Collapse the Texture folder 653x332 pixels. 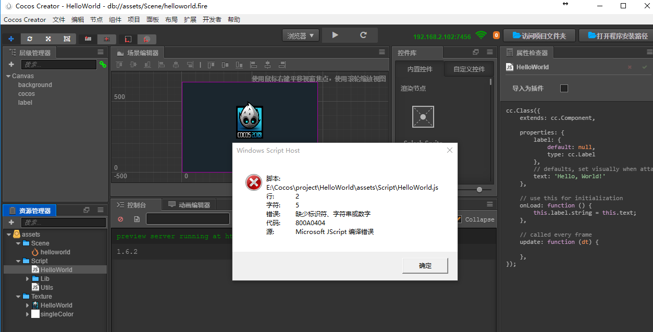click(18, 297)
